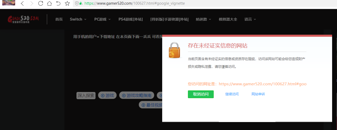Click the 网站申诉 link
Image resolution: width=337 pixels, height=130 pixels.
click(258, 94)
